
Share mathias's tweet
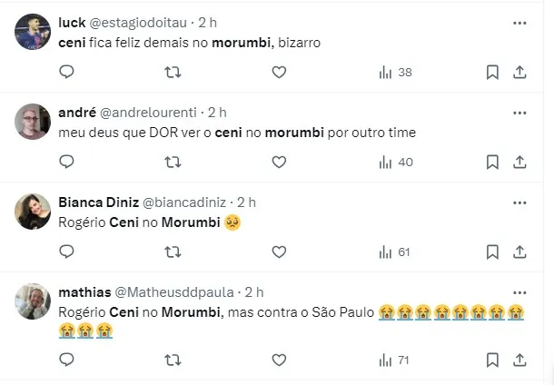(519, 359)
